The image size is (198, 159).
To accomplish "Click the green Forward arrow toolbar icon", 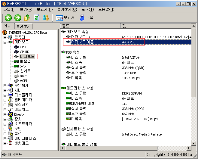I will pyautogui.click(x=18, y=17).
